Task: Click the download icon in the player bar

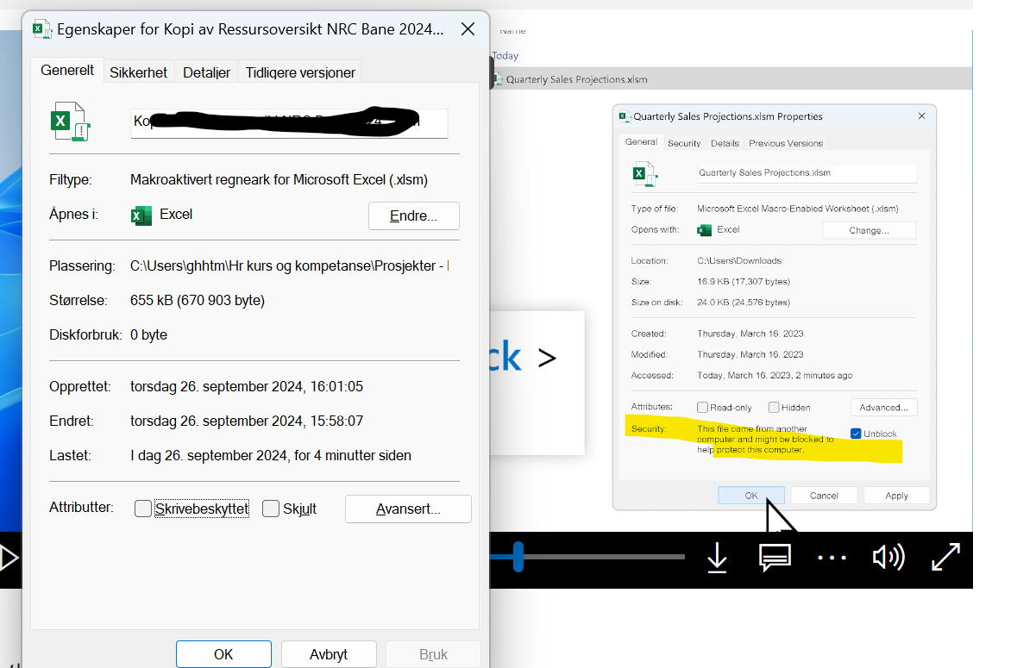Action: (717, 559)
